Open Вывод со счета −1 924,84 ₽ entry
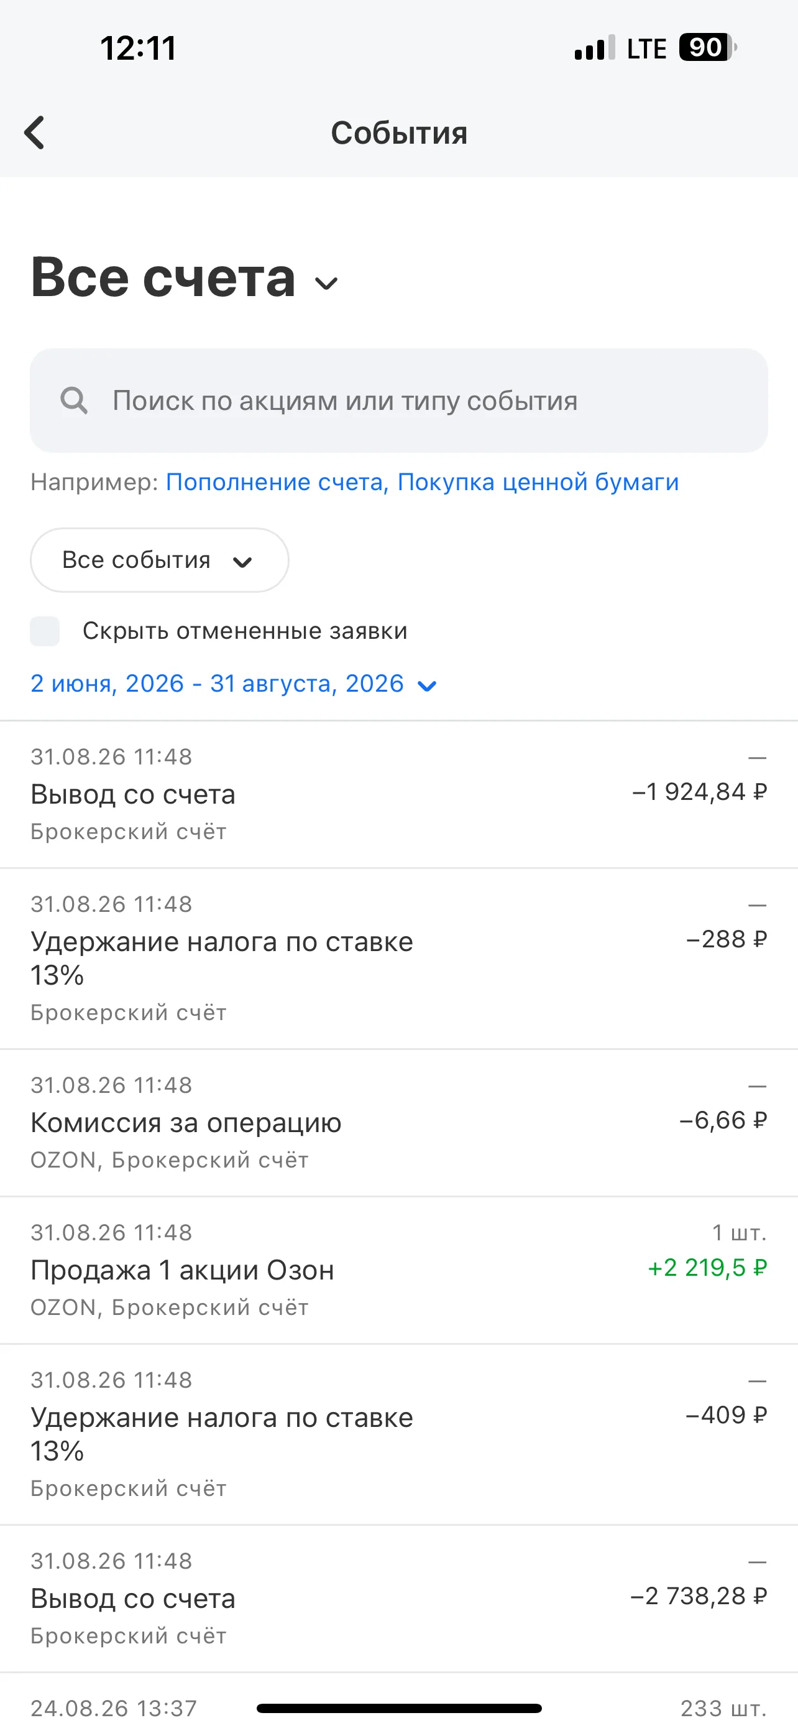The image size is (798, 1728). point(398,795)
